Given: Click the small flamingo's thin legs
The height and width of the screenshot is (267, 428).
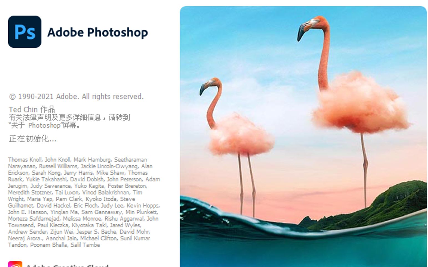Looking at the screenshot, I should pyautogui.click(x=247, y=185).
